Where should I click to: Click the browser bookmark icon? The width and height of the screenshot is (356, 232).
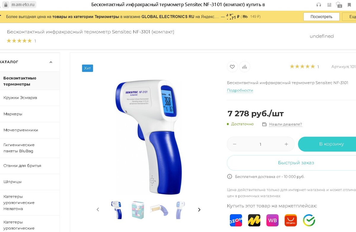tap(349, 5)
